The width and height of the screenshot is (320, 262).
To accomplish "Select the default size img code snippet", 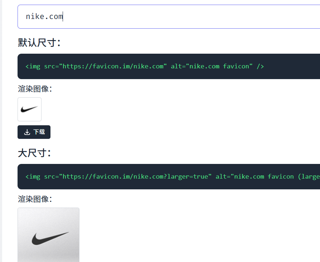I will (x=145, y=66).
